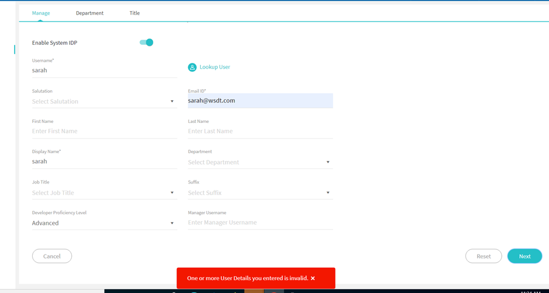Toggle Enable System IDP switch
This screenshot has height=293, width=549.
pyautogui.click(x=146, y=43)
